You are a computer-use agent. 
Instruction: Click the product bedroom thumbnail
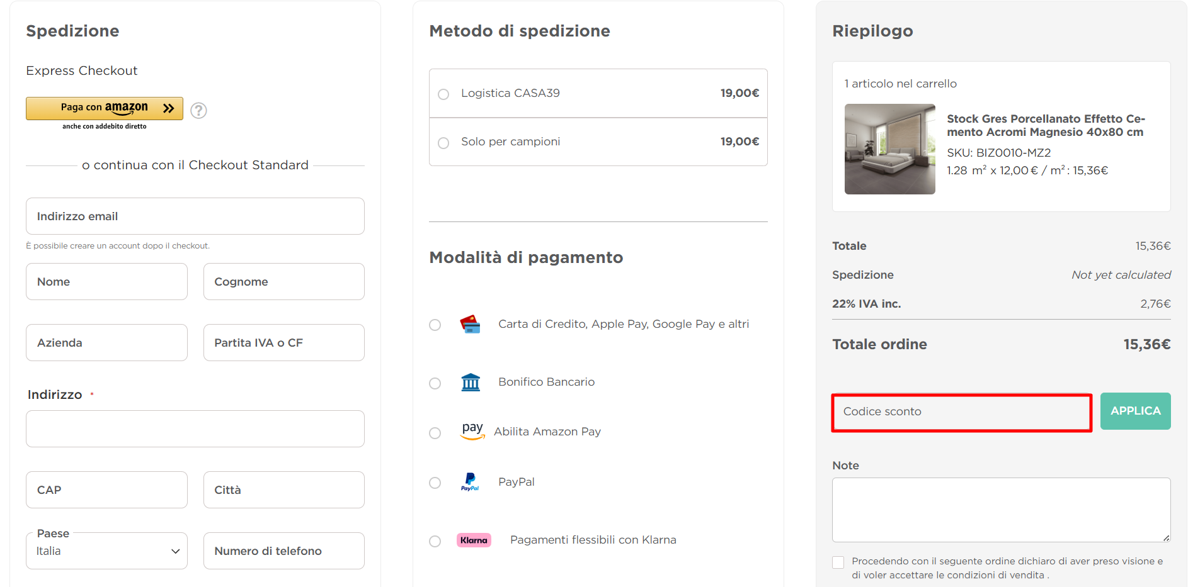[x=889, y=149]
